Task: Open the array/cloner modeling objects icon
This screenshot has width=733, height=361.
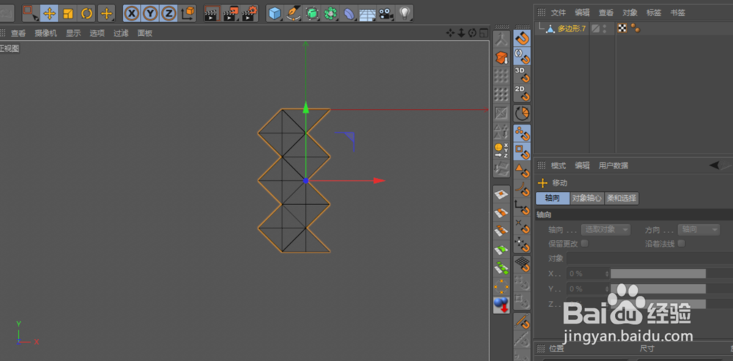Action: [x=331, y=13]
